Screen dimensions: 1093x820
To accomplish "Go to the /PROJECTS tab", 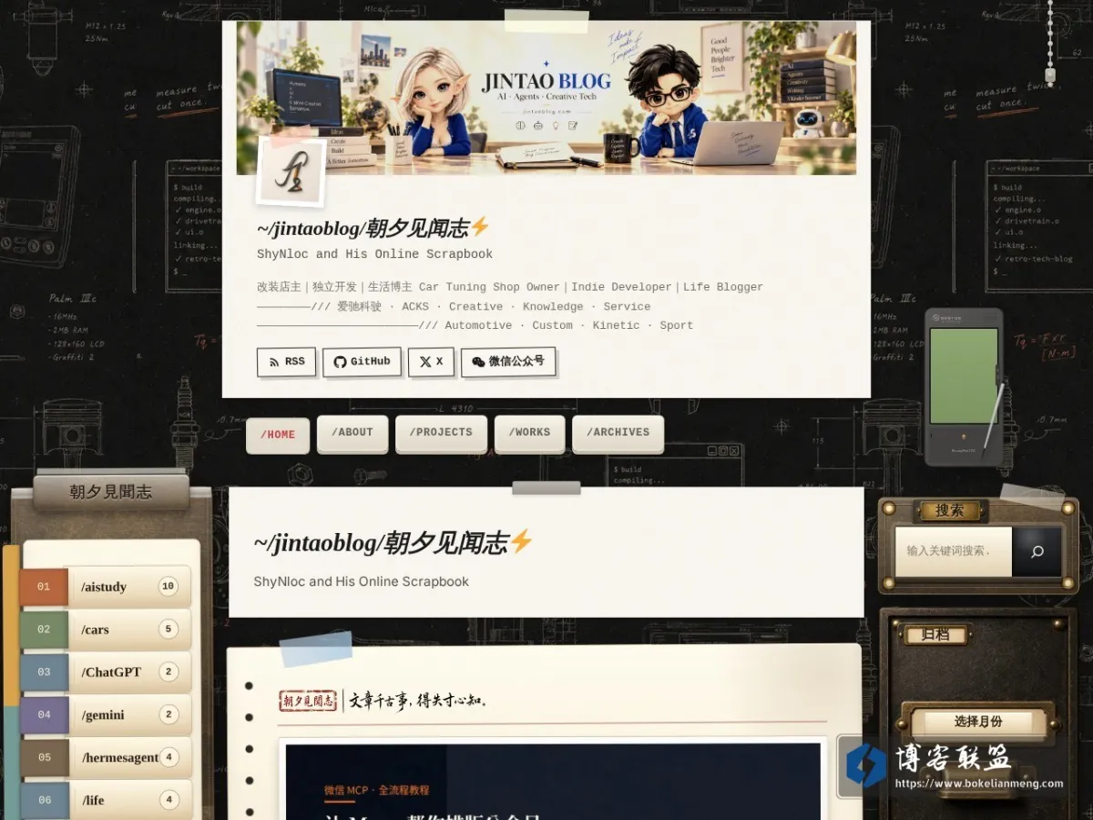I will pos(441,433).
